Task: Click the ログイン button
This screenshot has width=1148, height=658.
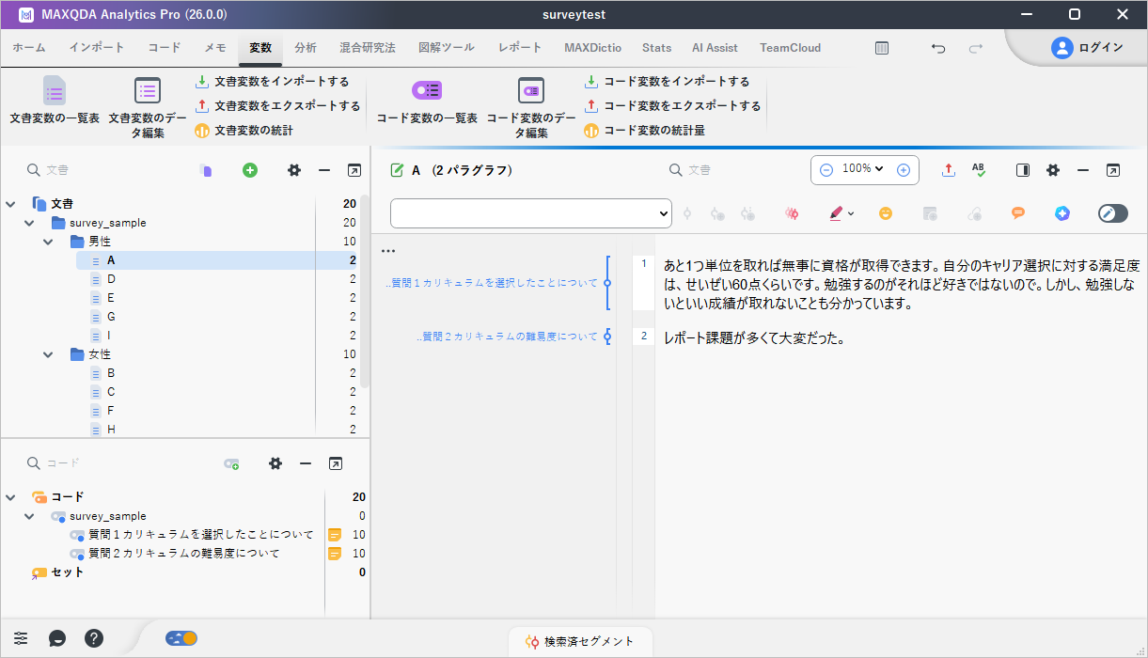Action: (1087, 48)
